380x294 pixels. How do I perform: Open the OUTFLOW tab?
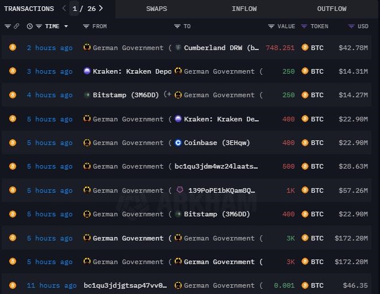click(x=332, y=9)
